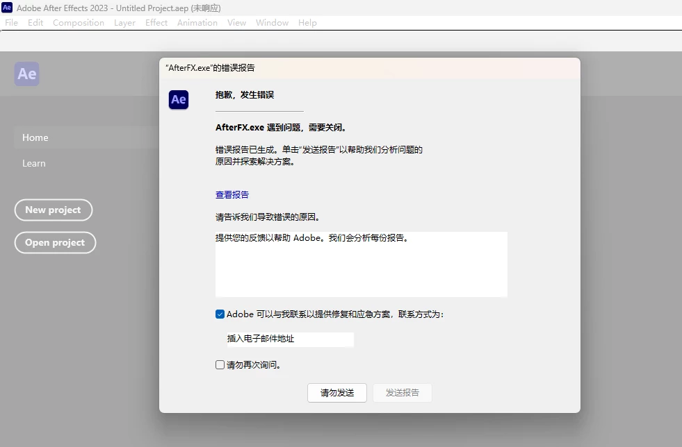
Task: Click the 发送报告 button
Action: tap(403, 393)
